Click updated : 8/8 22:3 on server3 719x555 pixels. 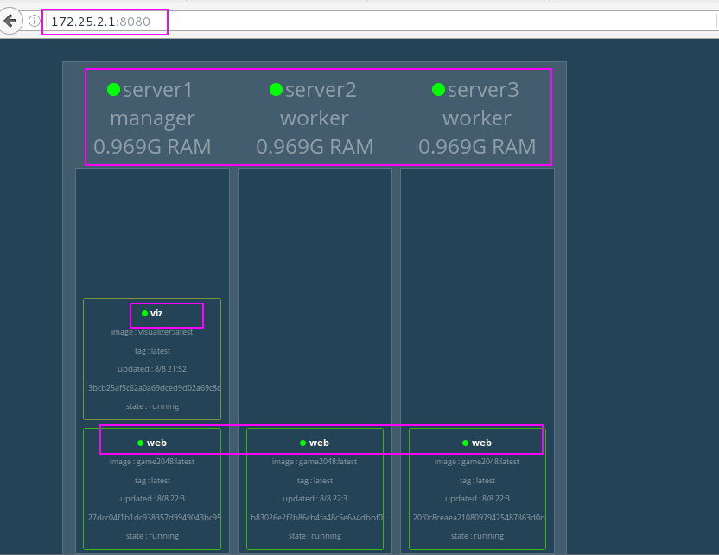477,499
